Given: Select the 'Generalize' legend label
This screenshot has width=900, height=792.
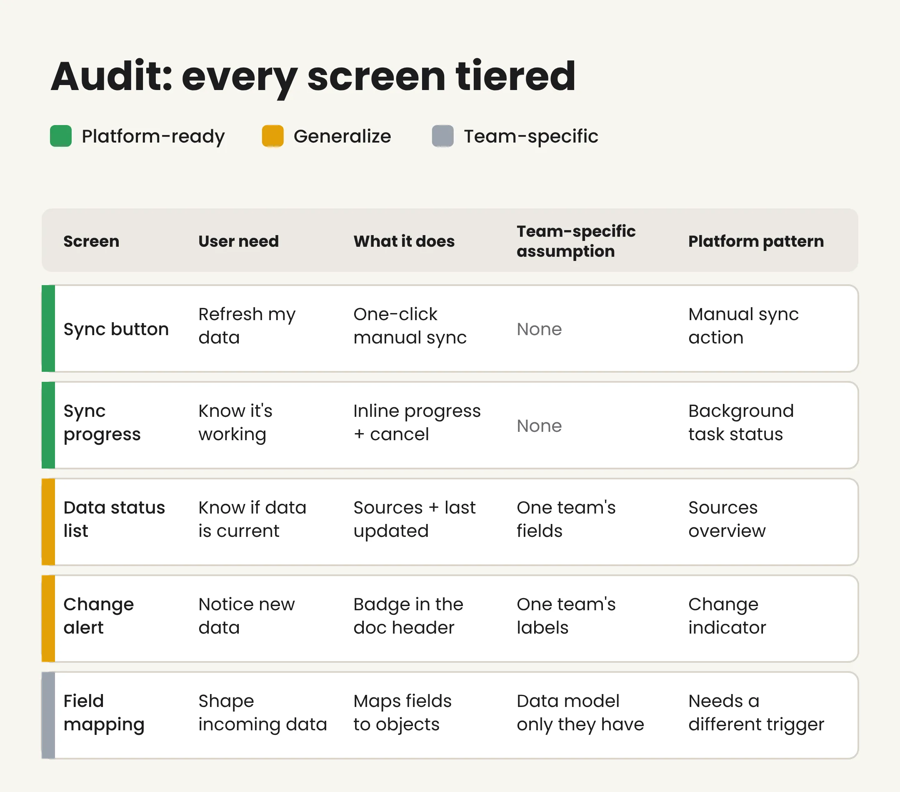Looking at the screenshot, I should coord(342,136).
